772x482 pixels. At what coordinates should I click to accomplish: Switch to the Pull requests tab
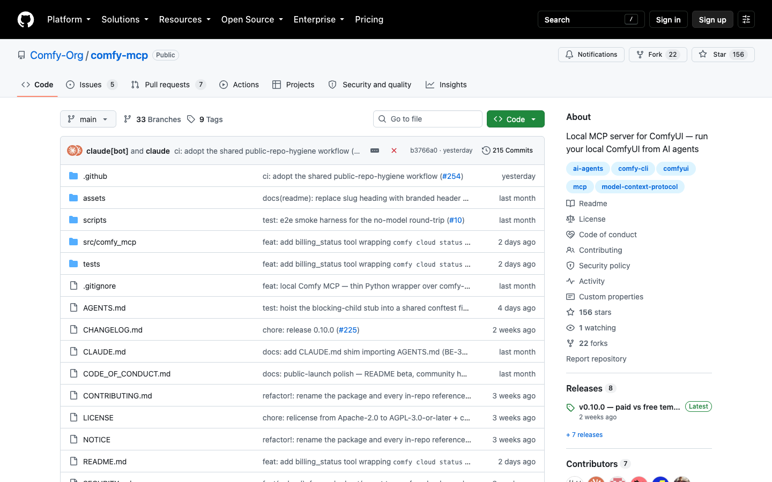[x=168, y=85]
